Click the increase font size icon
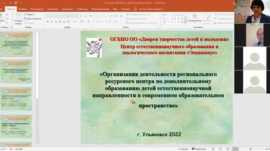Screen dimensions: 270x151 point(81,16)
